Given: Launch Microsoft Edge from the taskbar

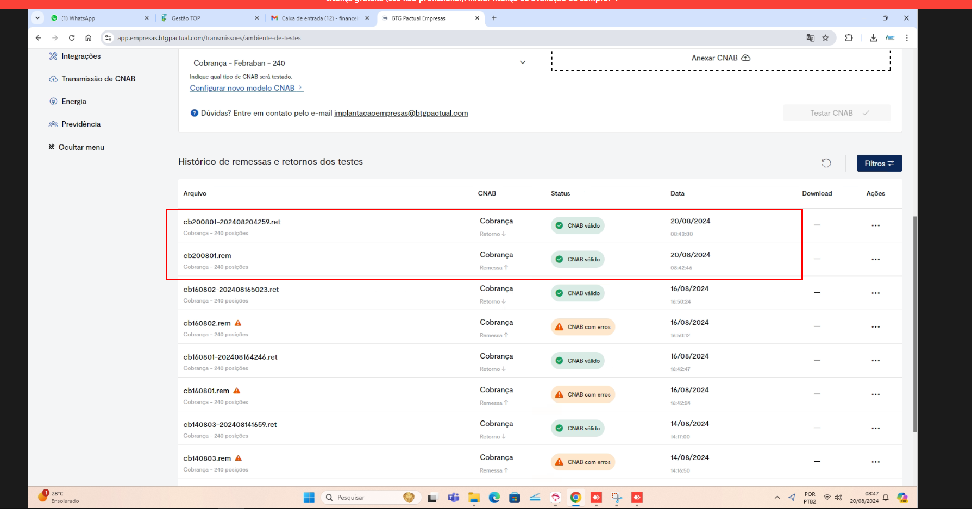Looking at the screenshot, I should tap(494, 498).
